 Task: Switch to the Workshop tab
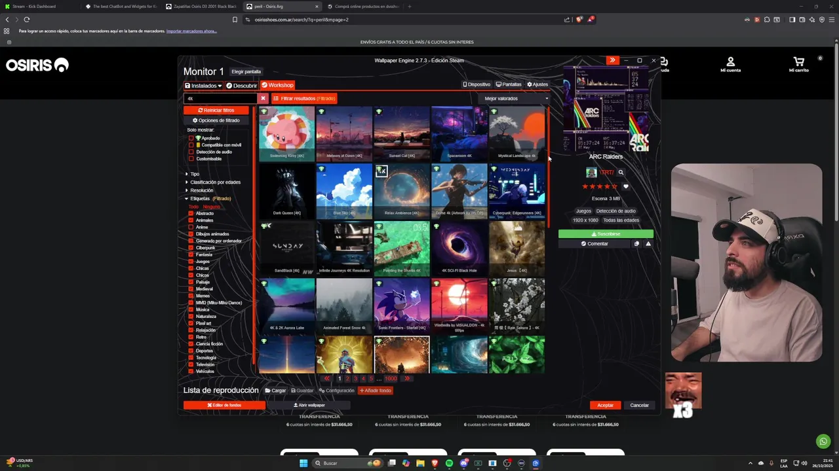[x=277, y=85]
